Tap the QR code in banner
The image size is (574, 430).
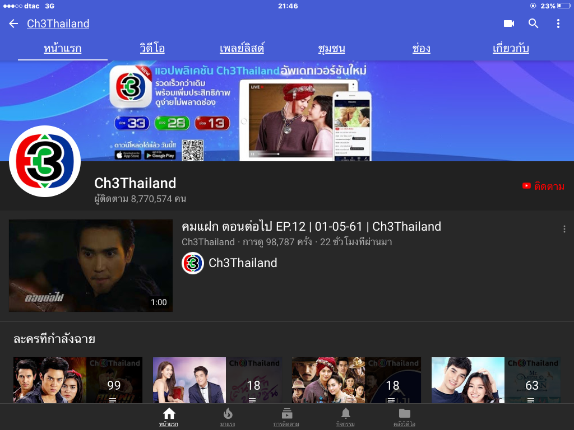193,150
